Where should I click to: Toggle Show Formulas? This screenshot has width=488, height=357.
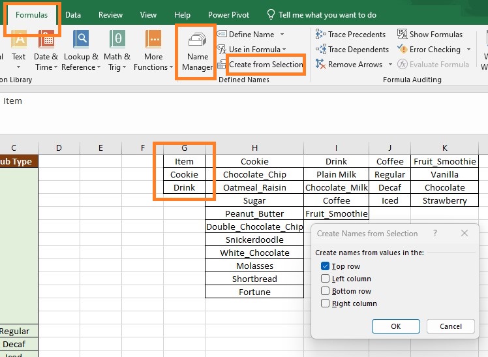coord(429,34)
